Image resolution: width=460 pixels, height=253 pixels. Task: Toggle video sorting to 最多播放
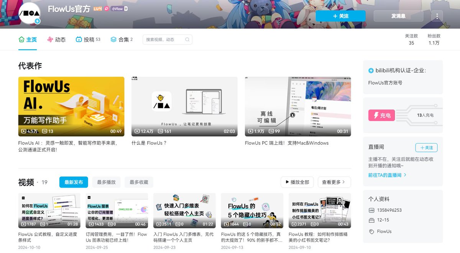tap(106, 182)
